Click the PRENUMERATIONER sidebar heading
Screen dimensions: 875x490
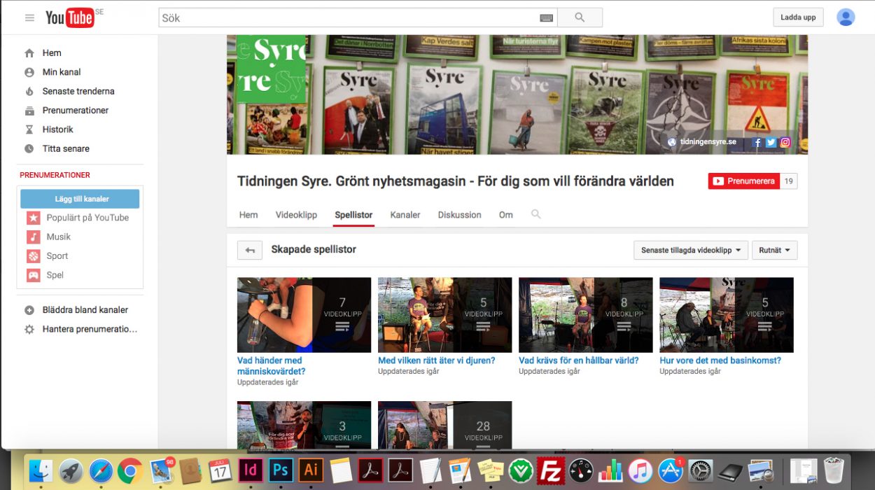click(55, 175)
